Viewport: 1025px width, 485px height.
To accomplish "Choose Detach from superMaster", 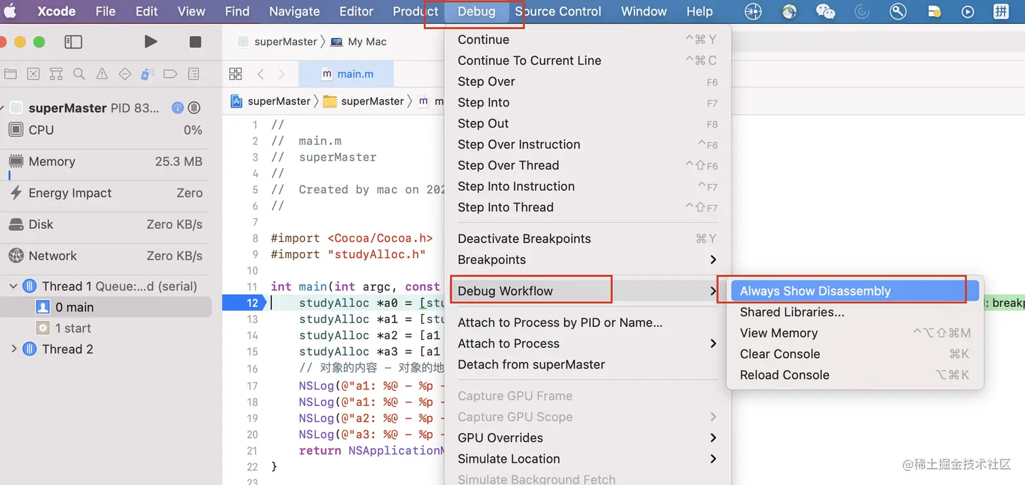I will 587,365.
